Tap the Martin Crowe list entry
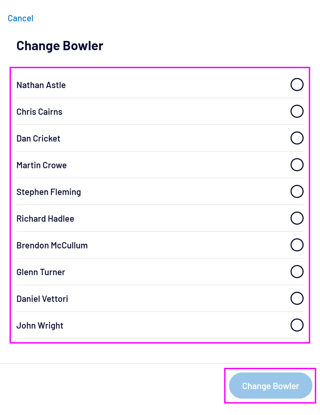This screenshot has height=415, width=320. pos(42,165)
